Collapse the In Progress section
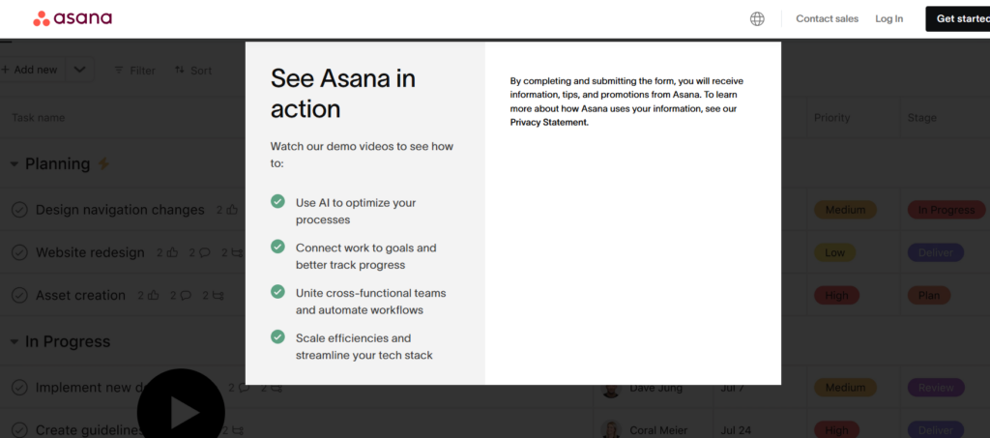This screenshot has height=438, width=990. (x=14, y=341)
